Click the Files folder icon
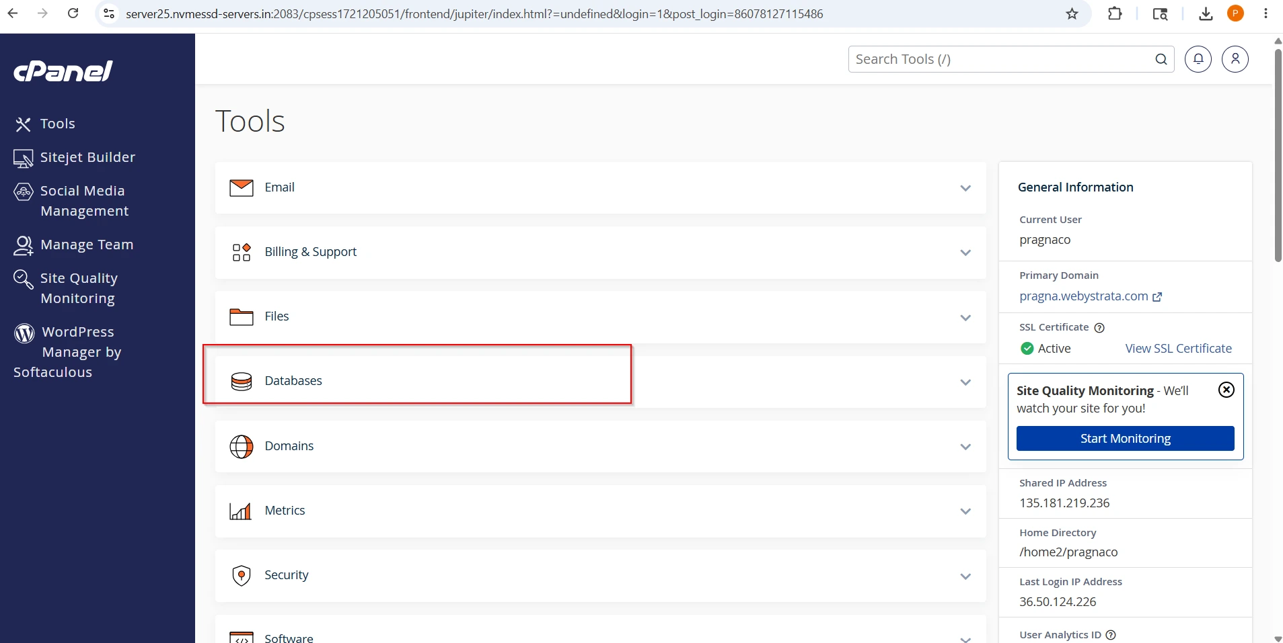1283x643 pixels. (x=242, y=316)
